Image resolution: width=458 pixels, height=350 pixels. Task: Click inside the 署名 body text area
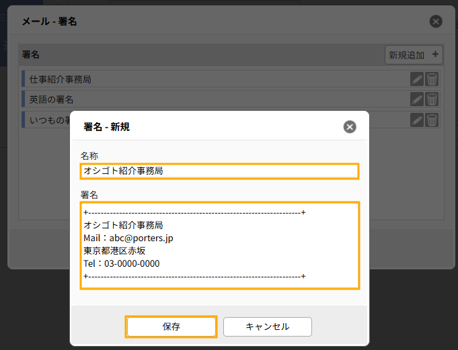pyautogui.click(x=219, y=245)
